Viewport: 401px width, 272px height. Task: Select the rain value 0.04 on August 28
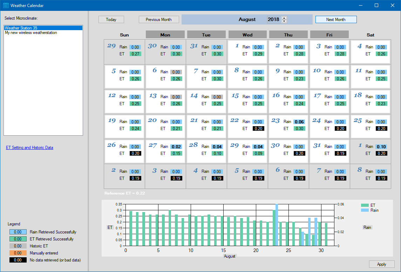point(217,147)
